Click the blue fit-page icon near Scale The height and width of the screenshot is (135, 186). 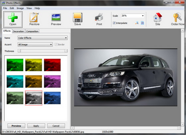click(x=142, y=23)
